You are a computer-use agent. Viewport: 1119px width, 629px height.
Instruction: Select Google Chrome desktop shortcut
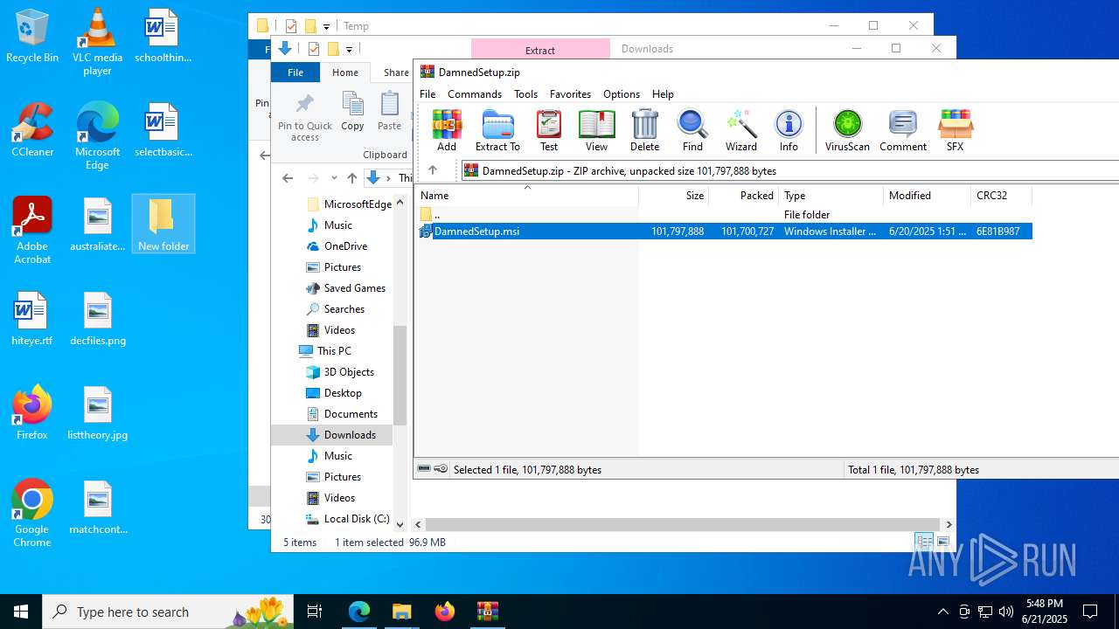point(32,514)
